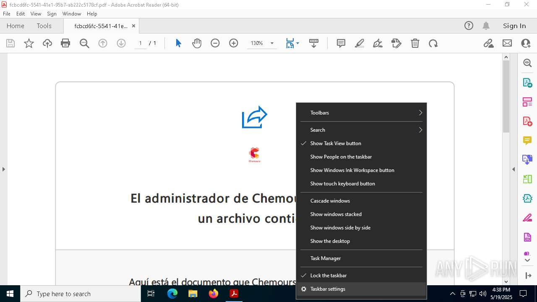537x302 pixels.
Task: Activate the Hand pan tool
Action: [197, 43]
